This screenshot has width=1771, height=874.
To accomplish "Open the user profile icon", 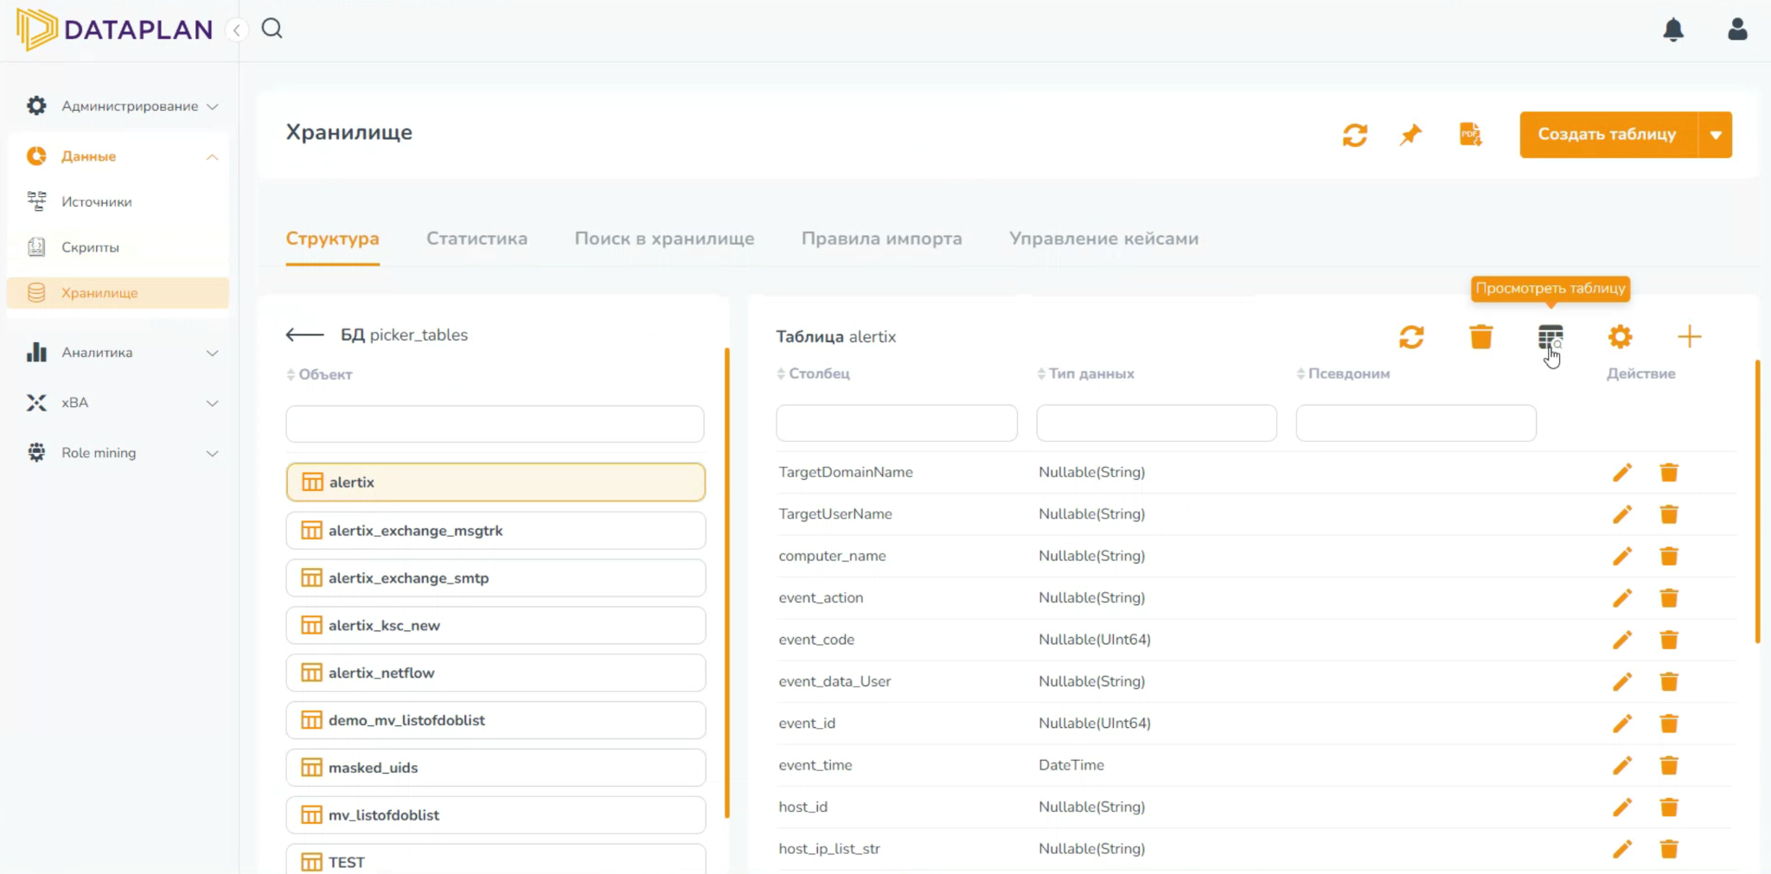I will (x=1737, y=30).
